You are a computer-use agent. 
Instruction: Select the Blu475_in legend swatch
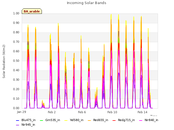point(17,120)
